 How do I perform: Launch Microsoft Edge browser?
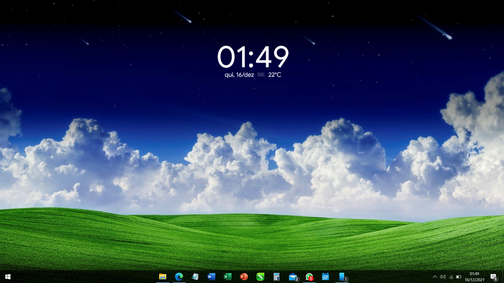coord(179,277)
